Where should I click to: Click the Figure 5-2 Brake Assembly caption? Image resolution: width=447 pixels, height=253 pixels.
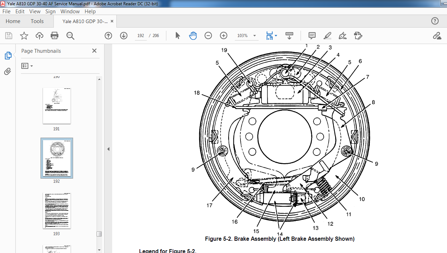(280, 239)
